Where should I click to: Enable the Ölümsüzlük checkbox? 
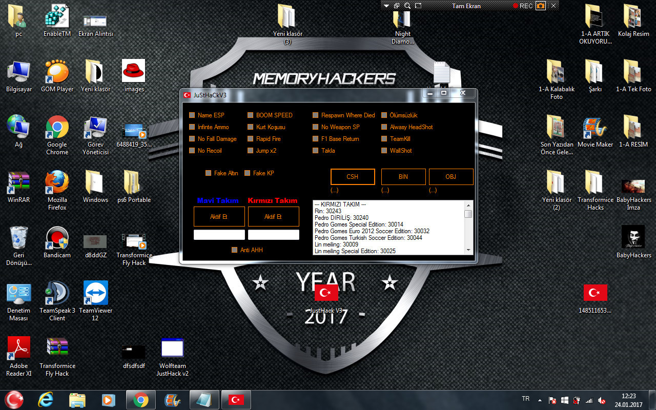point(384,115)
